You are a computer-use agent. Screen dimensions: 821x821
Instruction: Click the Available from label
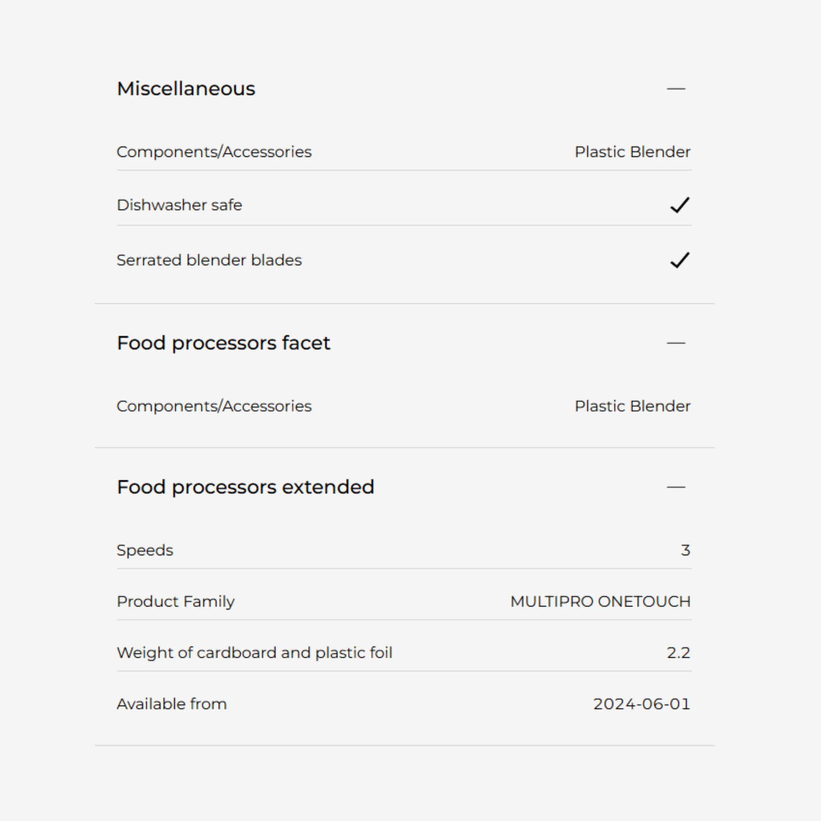[x=172, y=704]
